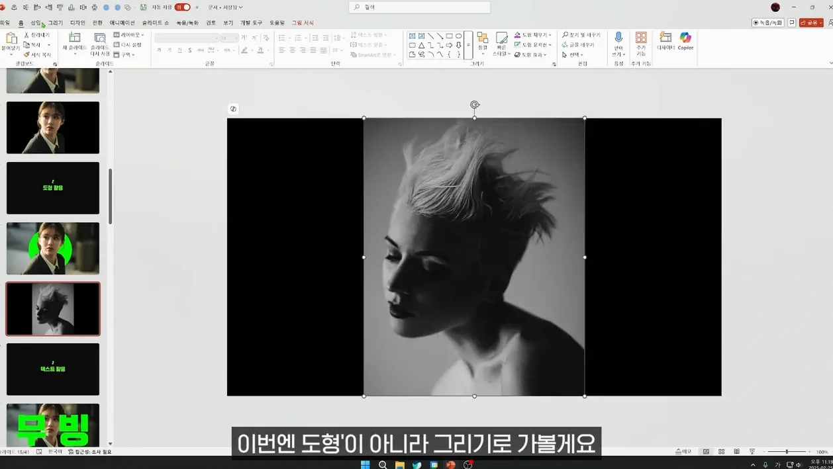833x469 pixels.
Task: Click the search box (검색) in title bar
Action: 420,7
